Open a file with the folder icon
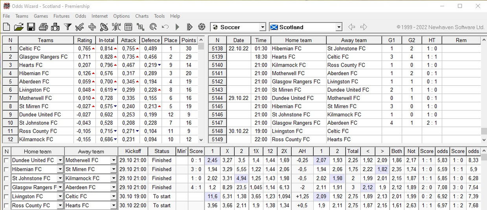 tap(19, 27)
